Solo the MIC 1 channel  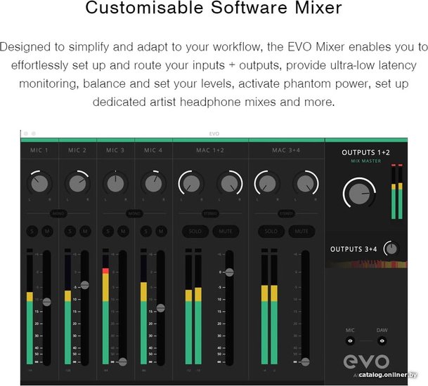[x=32, y=232]
